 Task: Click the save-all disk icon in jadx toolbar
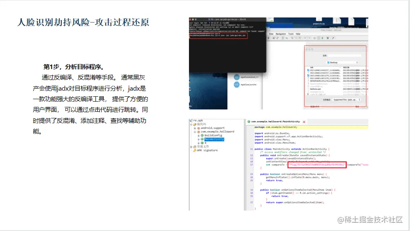(x=274, y=38)
